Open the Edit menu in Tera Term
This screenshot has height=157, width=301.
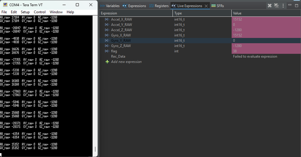[x=14, y=12]
